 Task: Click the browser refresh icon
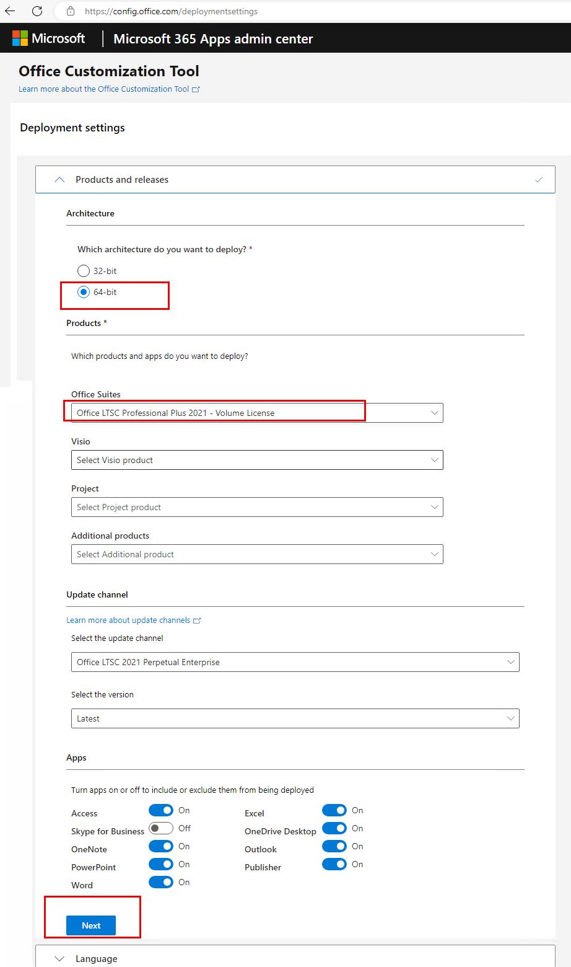[x=37, y=11]
